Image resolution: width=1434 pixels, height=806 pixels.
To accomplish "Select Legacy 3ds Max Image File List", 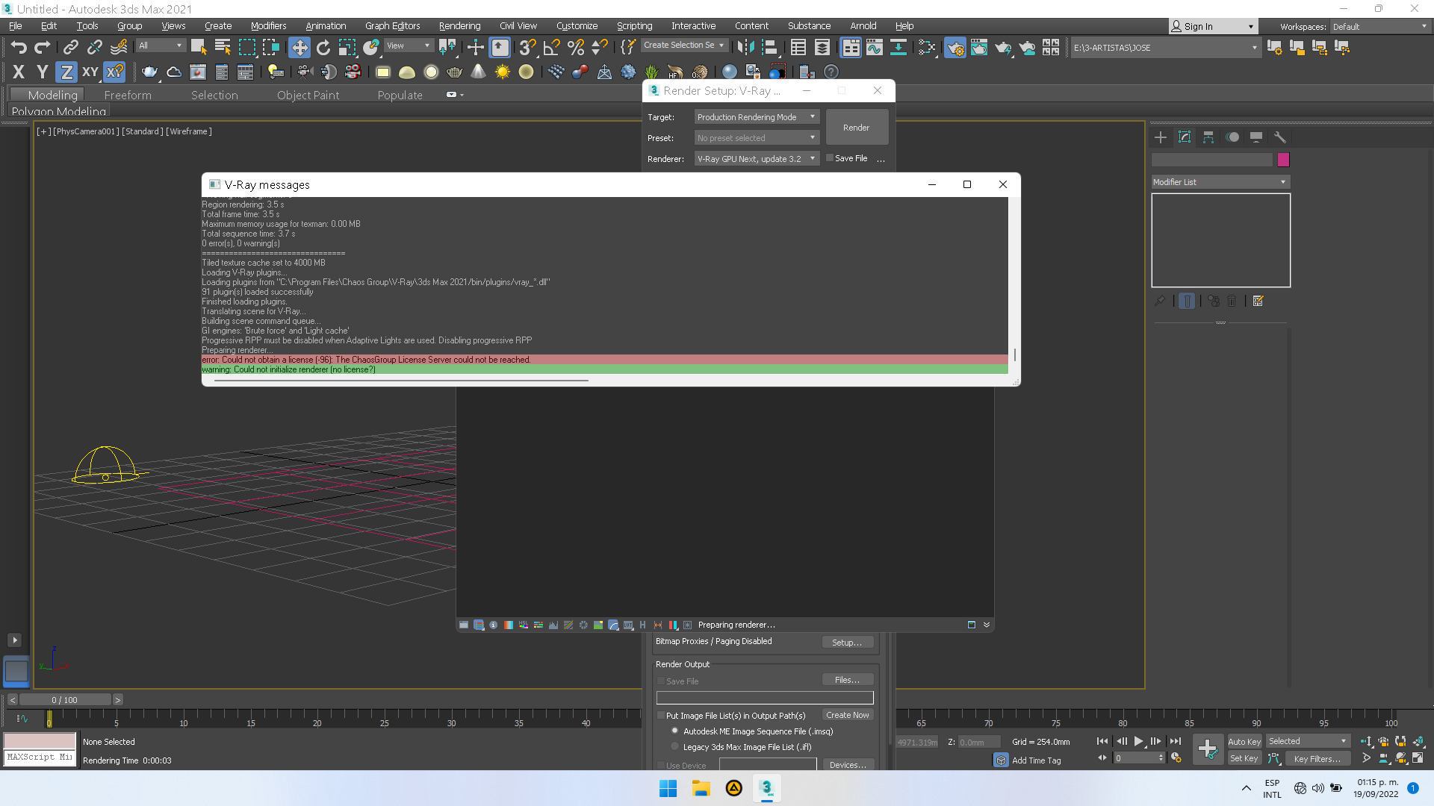I will tap(675, 747).
